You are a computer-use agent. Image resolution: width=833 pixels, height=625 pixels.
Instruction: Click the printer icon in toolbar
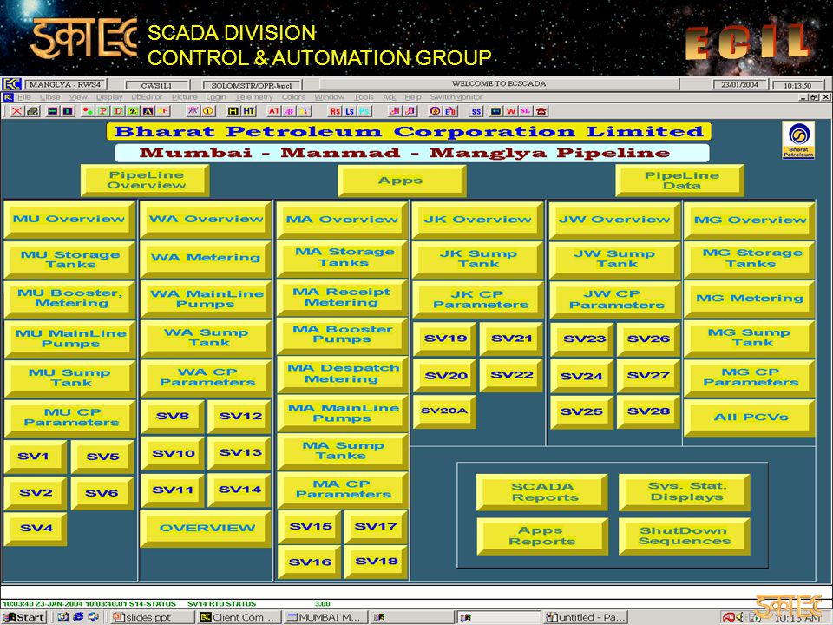pyautogui.click(x=34, y=111)
